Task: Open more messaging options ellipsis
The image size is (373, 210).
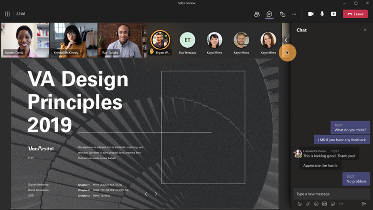Action: click(341, 204)
